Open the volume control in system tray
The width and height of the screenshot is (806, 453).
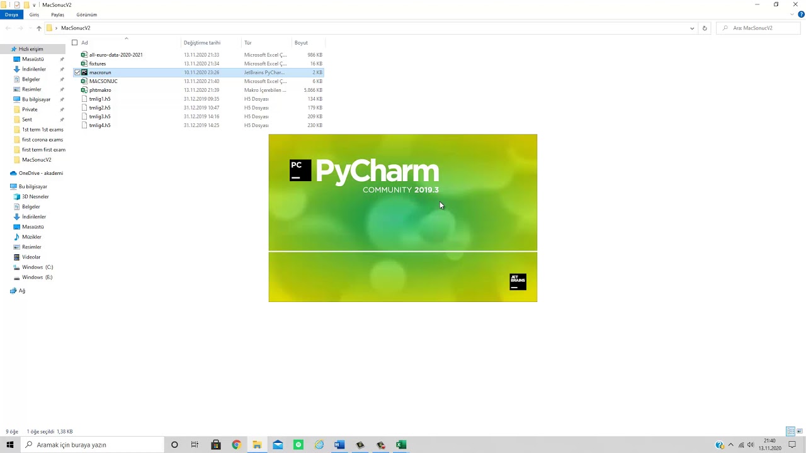coord(751,445)
